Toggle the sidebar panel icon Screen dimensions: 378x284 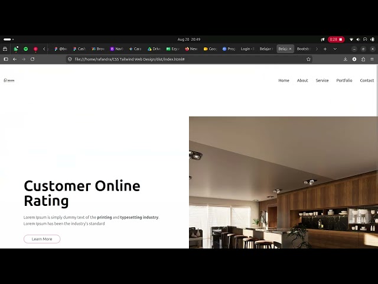click(6, 59)
